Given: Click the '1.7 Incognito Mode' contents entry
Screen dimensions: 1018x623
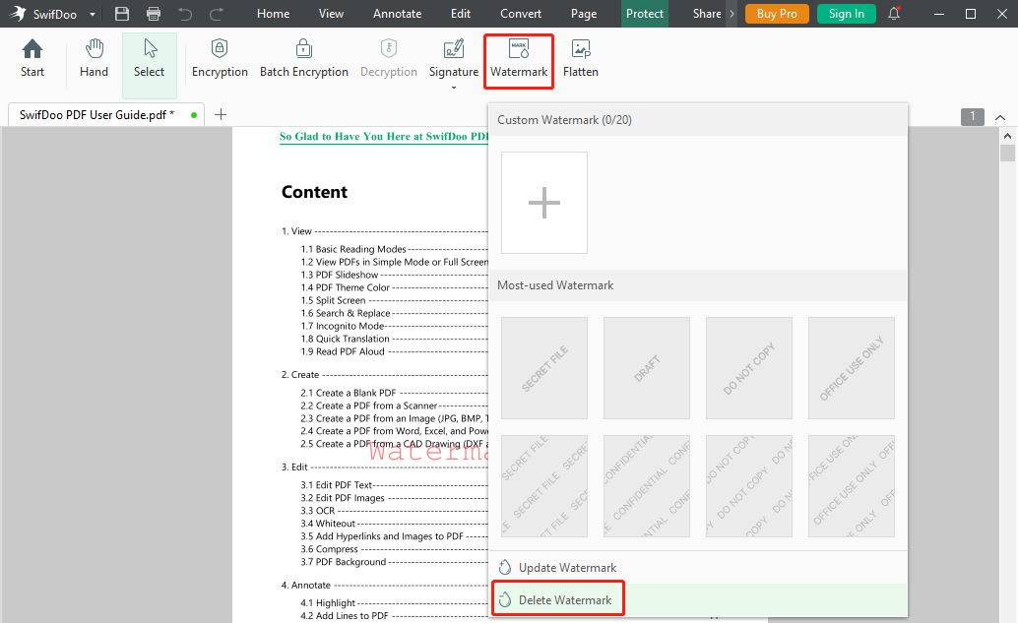Looking at the screenshot, I should click(343, 326).
